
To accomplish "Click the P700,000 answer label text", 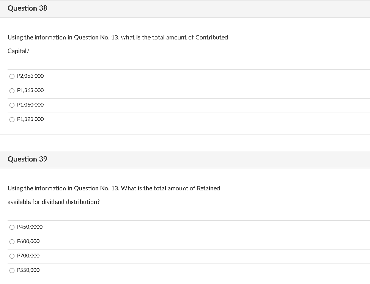I will [x=28, y=256].
